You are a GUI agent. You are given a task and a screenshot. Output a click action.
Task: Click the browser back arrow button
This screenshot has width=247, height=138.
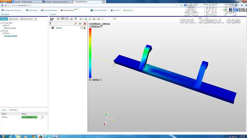2,5
